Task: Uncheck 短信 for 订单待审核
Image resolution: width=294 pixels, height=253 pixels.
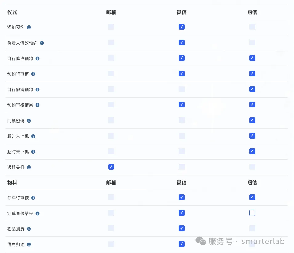Action: (x=252, y=197)
